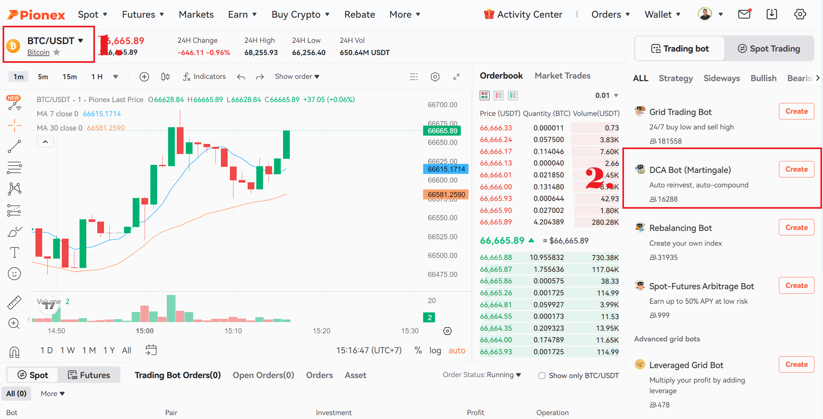Select the 5m chart interval
Screen dimensions: 823x419
(43, 77)
